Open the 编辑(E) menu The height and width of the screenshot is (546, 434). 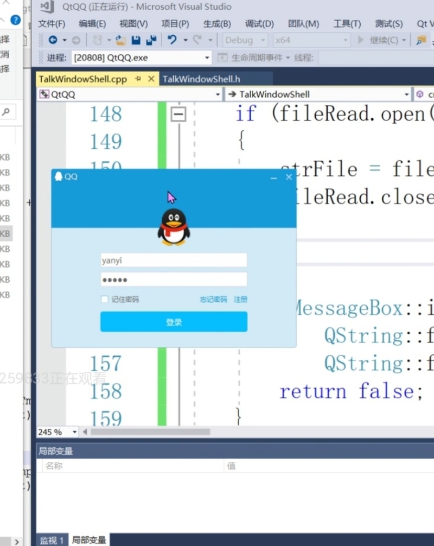point(92,24)
